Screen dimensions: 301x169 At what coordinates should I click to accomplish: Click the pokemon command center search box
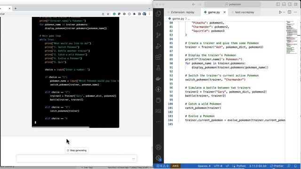[233, 4]
